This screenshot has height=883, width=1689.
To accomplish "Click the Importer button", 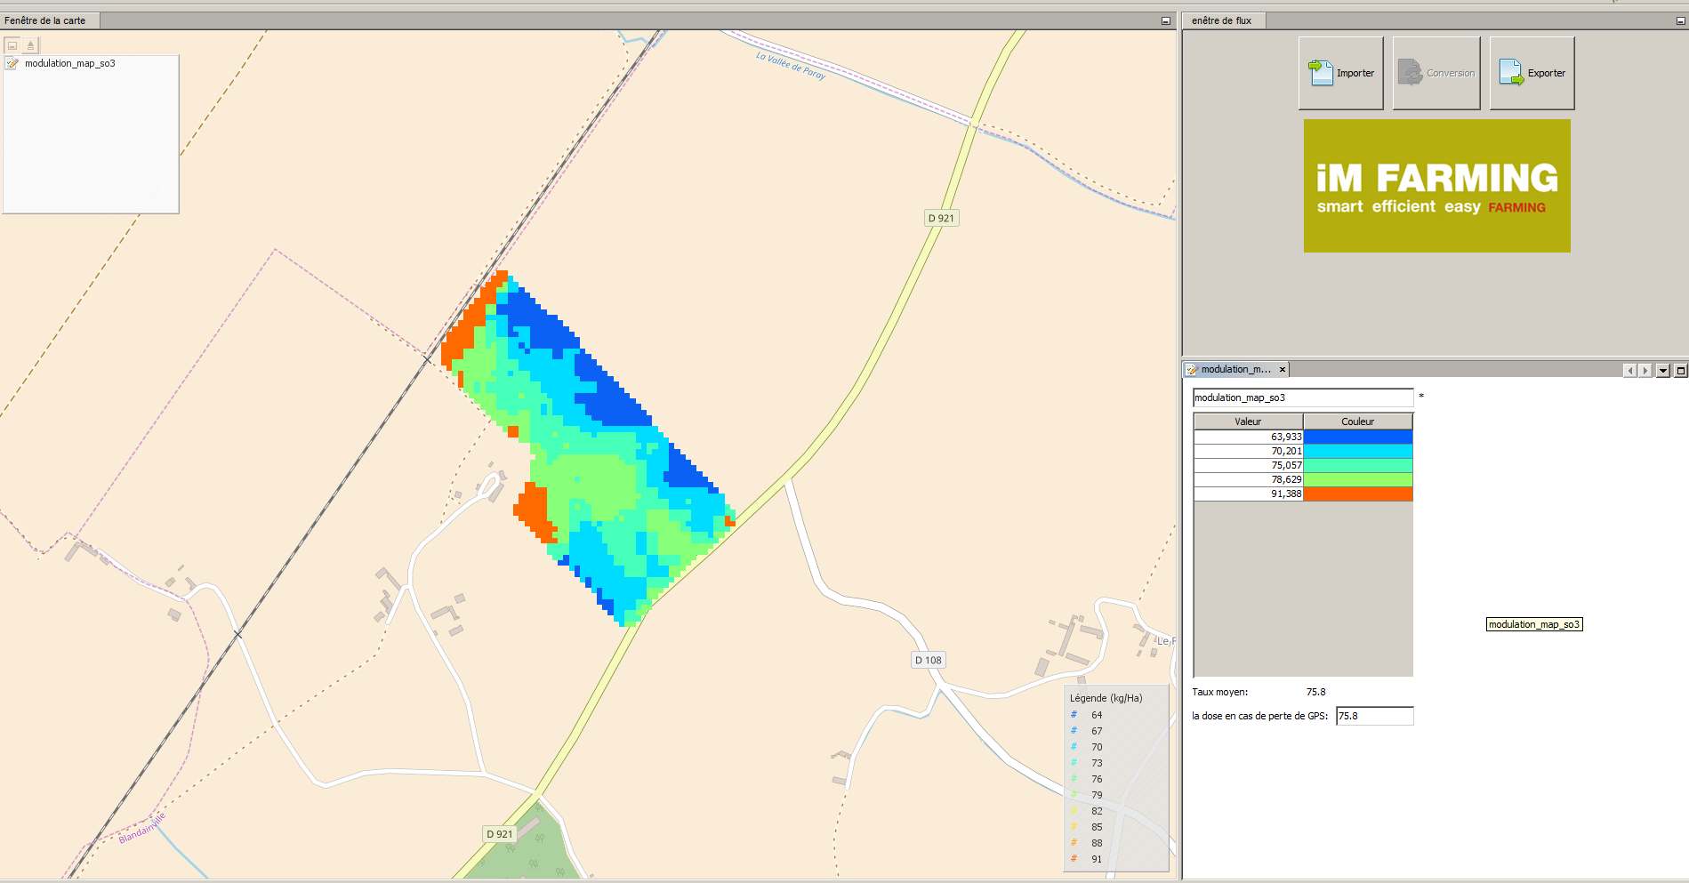I will pos(1340,73).
